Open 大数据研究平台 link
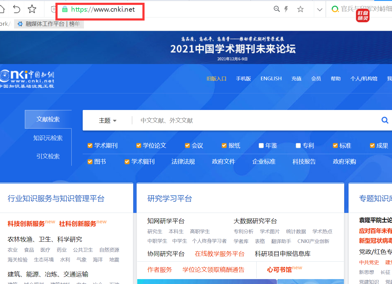Screen dimensions: 392x284 click(x=255, y=221)
